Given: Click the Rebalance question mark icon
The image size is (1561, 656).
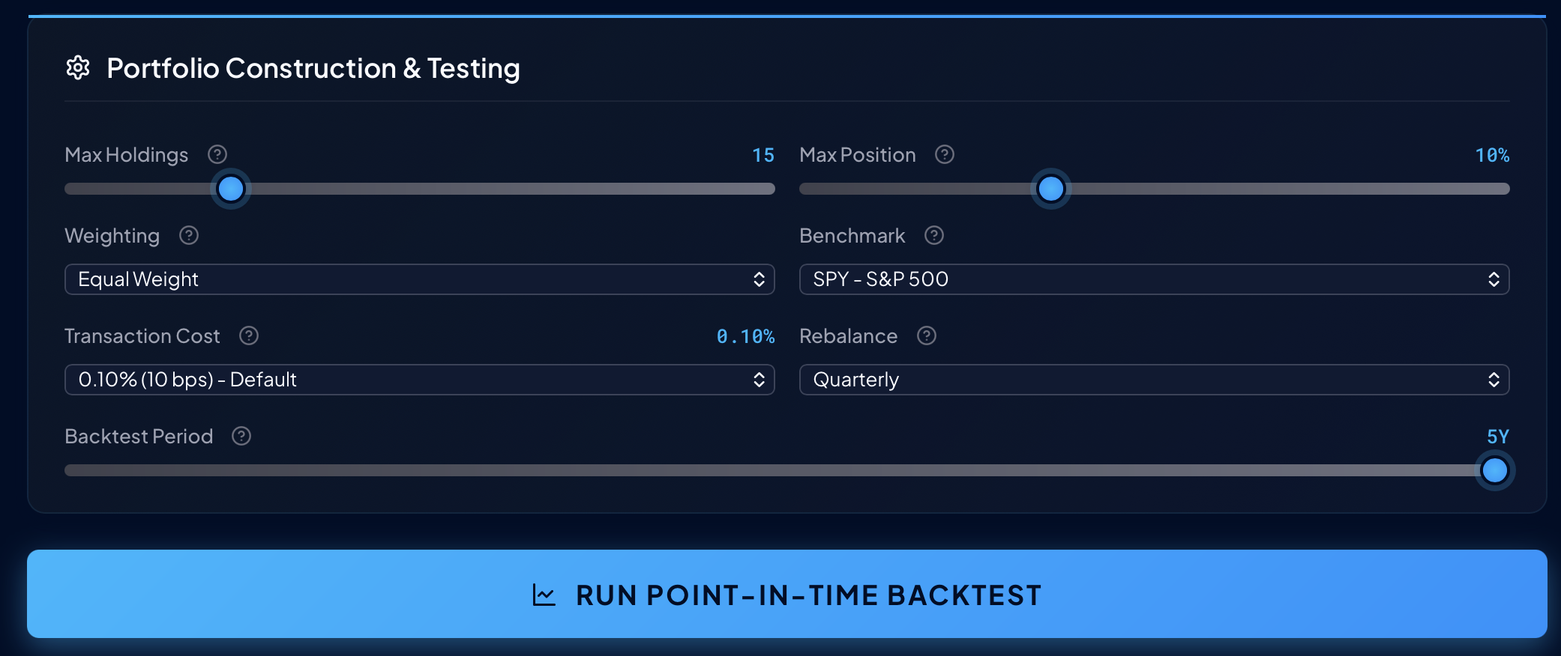Looking at the screenshot, I should 927,335.
